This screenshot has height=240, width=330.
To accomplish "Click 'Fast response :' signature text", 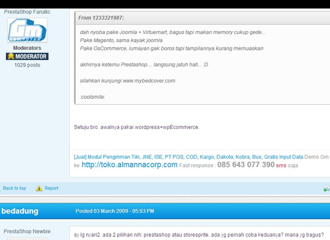I will tap(197, 165).
